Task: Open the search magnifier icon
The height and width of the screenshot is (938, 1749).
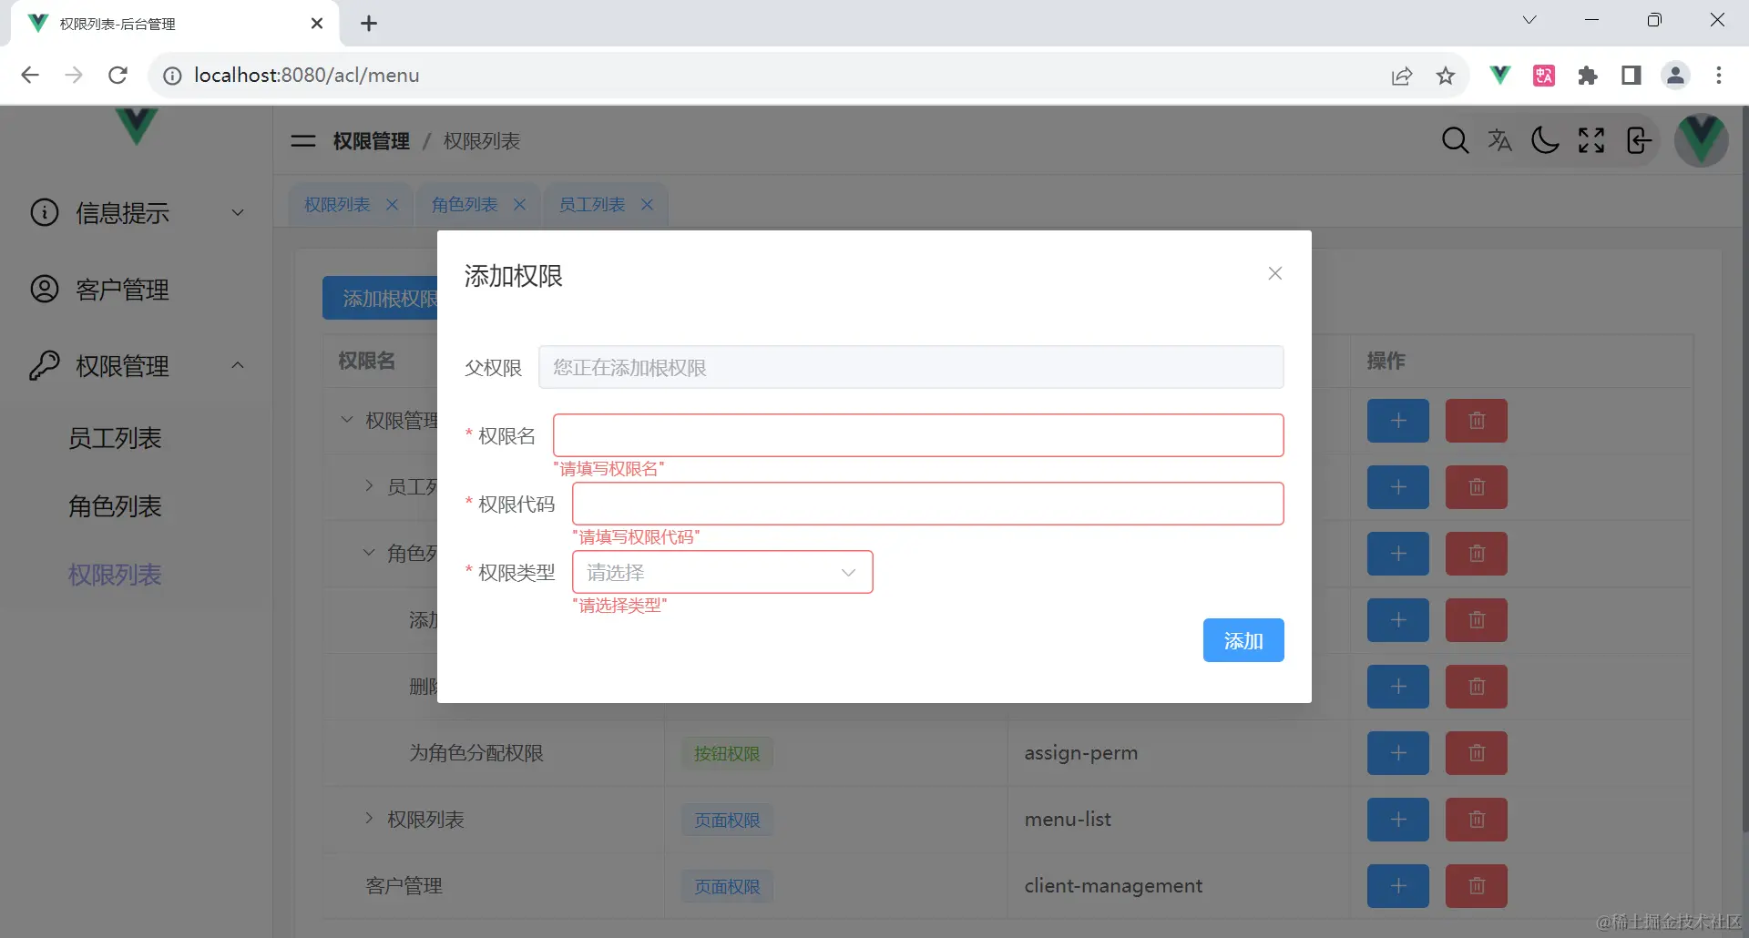Action: point(1455,140)
